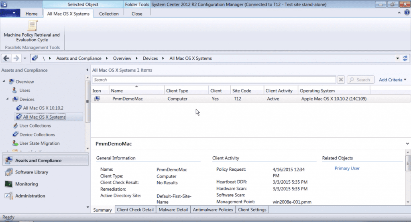The height and width of the screenshot is (222, 411).
Task: Sort by the Operating System column header
Action: (x=334, y=91)
